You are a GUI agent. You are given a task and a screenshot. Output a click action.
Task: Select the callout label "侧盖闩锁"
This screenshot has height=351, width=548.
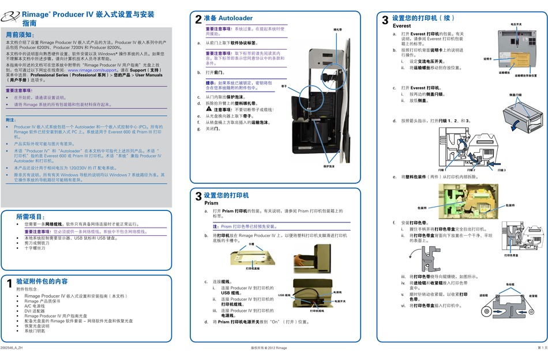[x=516, y=95]
